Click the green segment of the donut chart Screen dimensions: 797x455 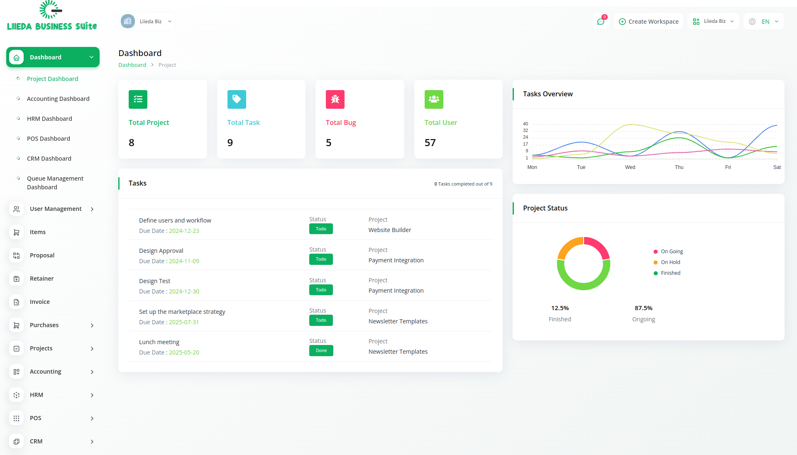coord(583,286)
